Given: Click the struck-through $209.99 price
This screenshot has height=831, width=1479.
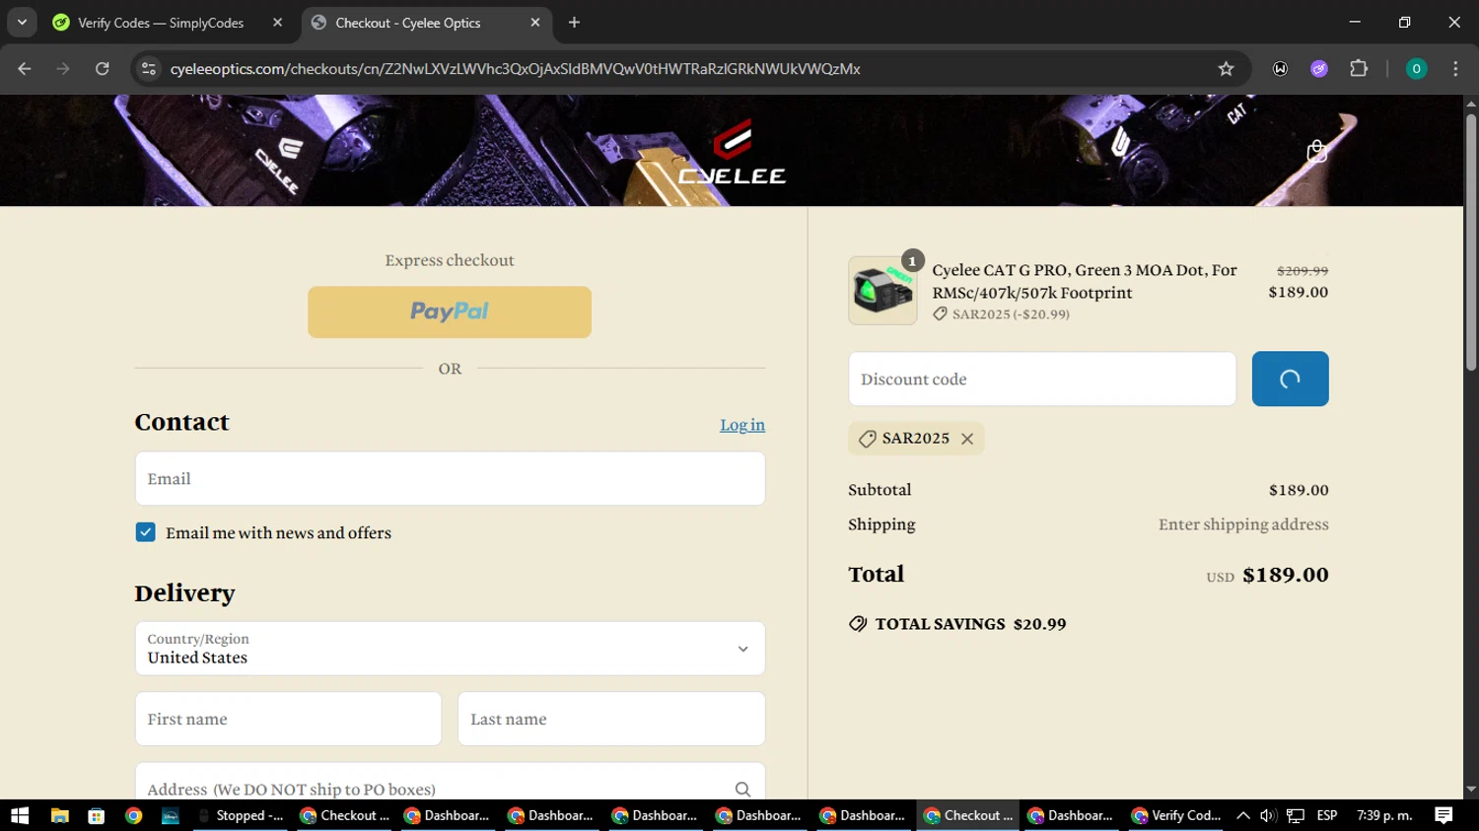Looking at the screenshot, I should pos(1303,270).
